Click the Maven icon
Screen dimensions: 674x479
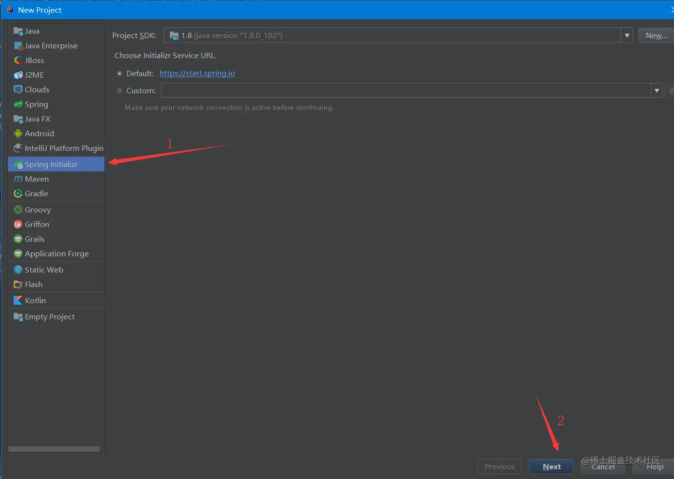click(x=18, y=179)
